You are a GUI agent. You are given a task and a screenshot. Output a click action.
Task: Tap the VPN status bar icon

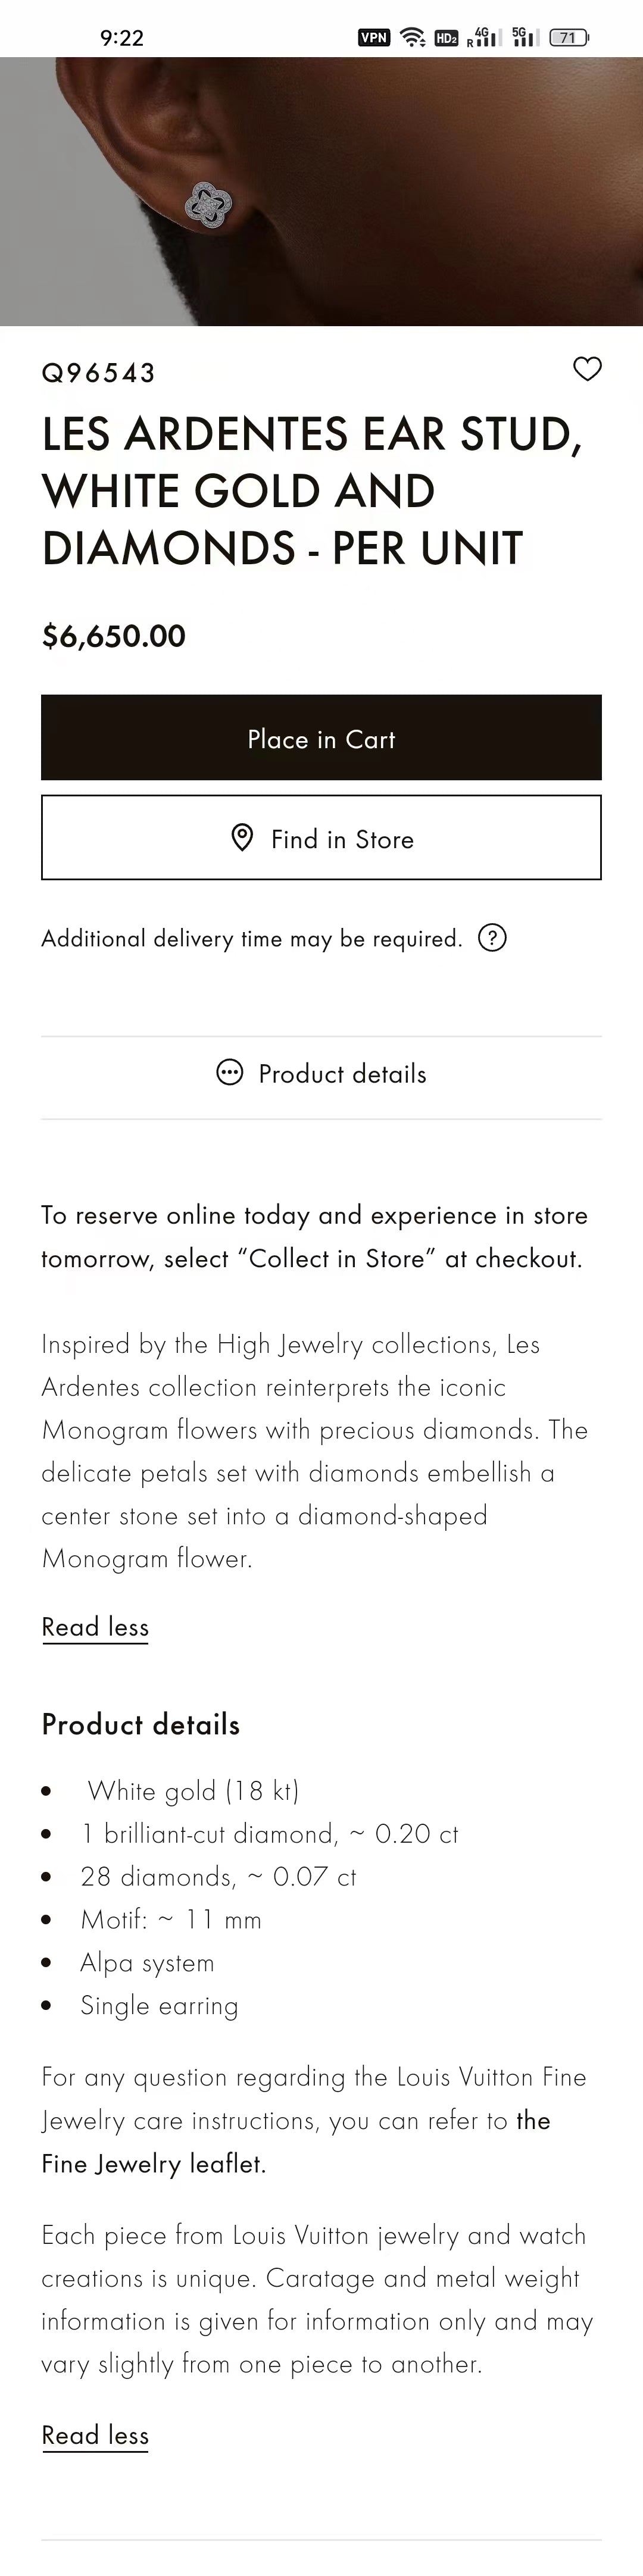coord(373,38)
